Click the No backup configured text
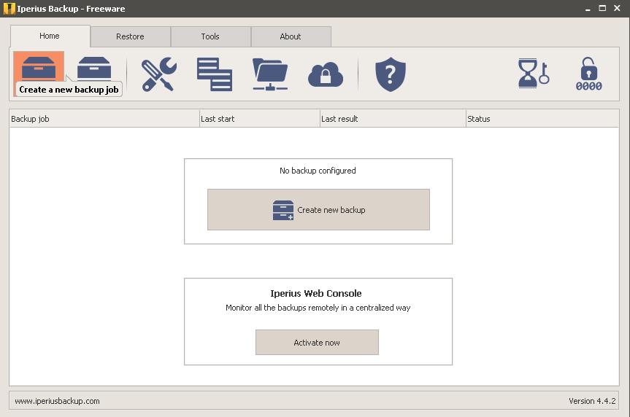The width and height of the screenshot is (630, 417). [x=318, y=171]
